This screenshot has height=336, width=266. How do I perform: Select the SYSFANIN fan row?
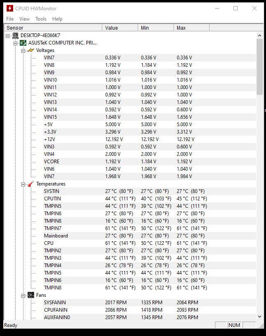[149, 303]
